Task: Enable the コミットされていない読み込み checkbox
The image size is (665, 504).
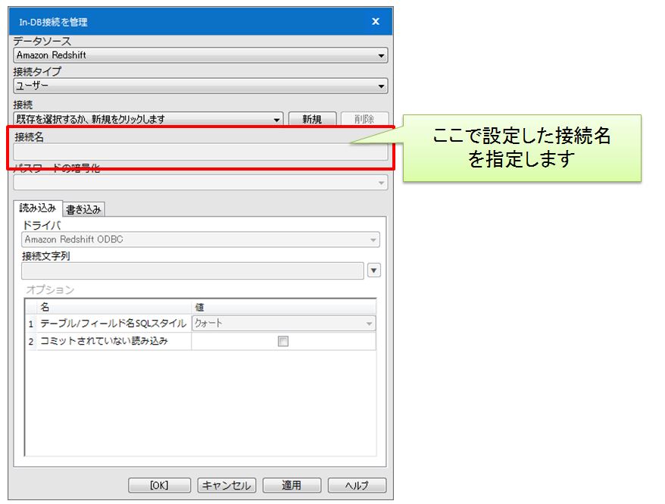Action: [x=283, y=342]
